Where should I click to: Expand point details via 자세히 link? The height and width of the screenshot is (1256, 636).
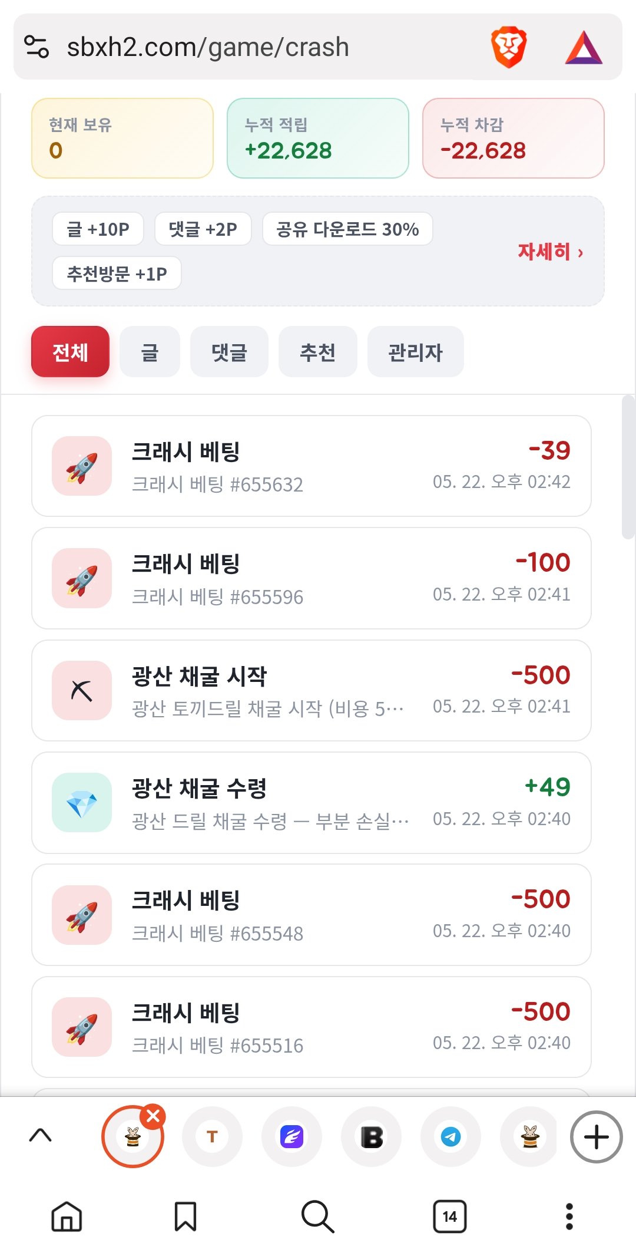pos(551,252)
